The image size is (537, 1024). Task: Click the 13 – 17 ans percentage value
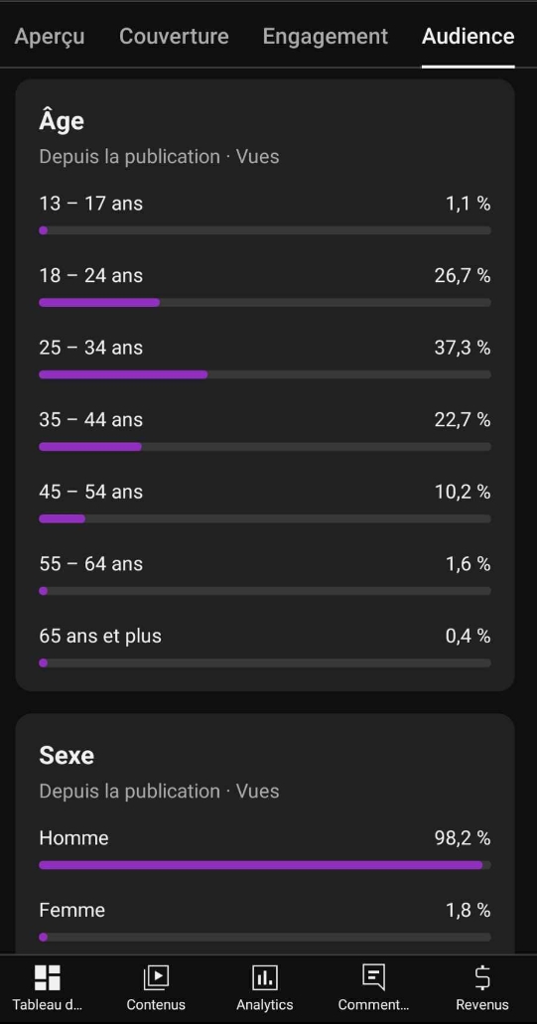coord(468,204)
